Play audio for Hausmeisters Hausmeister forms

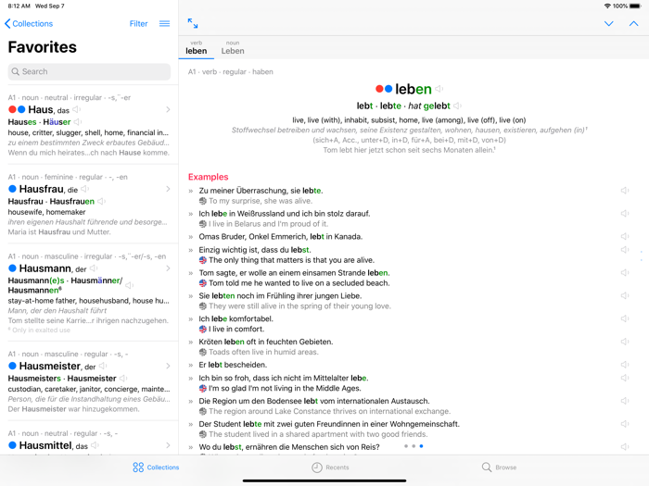point(123,378)
